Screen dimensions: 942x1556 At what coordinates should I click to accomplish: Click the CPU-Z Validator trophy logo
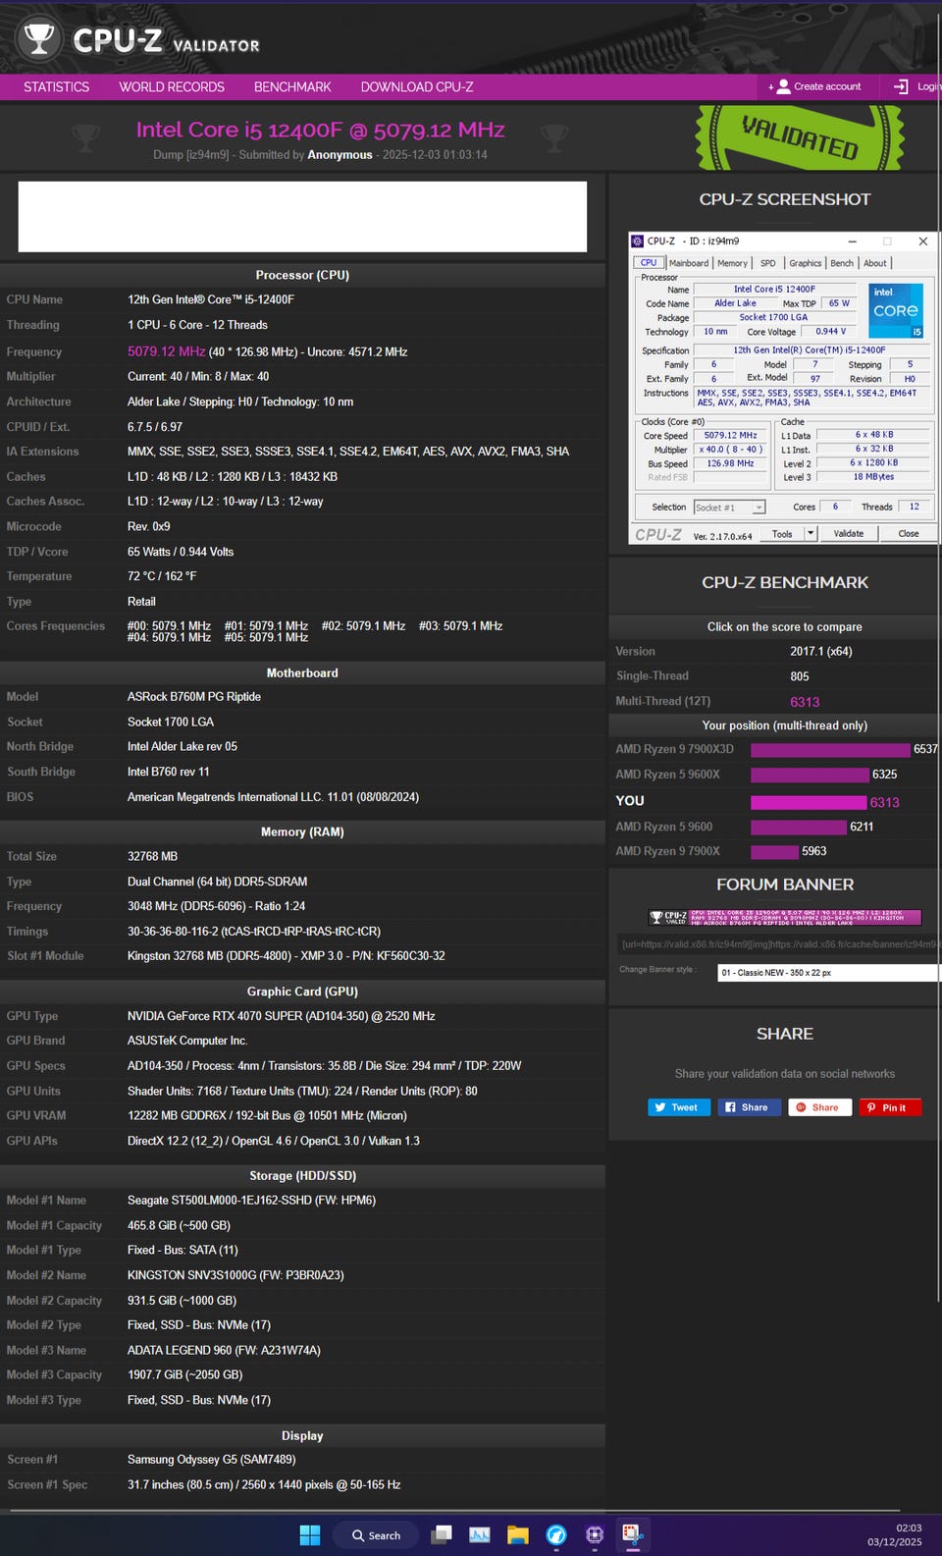coord(39,39)
